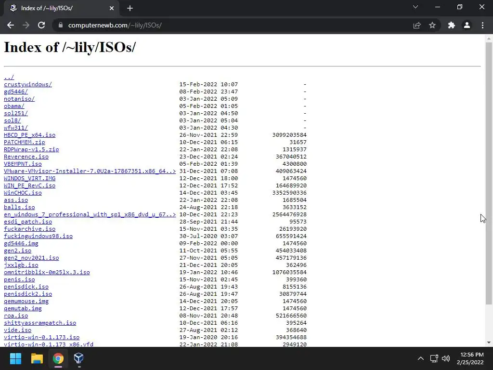Screen dimensions: 493x370
Task: View site security lock information
Action: [x=61, y=25]
